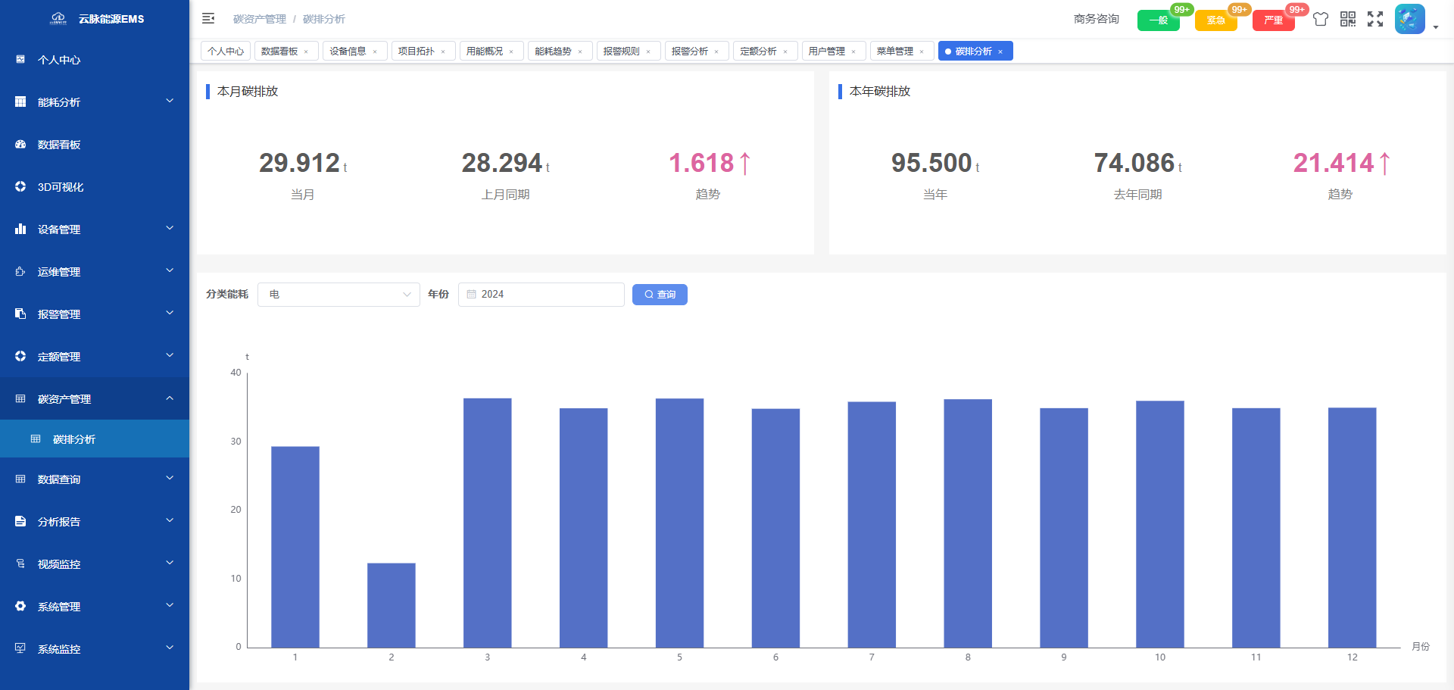Click the calendar icon in year field
Viewport: 1454px width, 690px height.
coord(471,295)
